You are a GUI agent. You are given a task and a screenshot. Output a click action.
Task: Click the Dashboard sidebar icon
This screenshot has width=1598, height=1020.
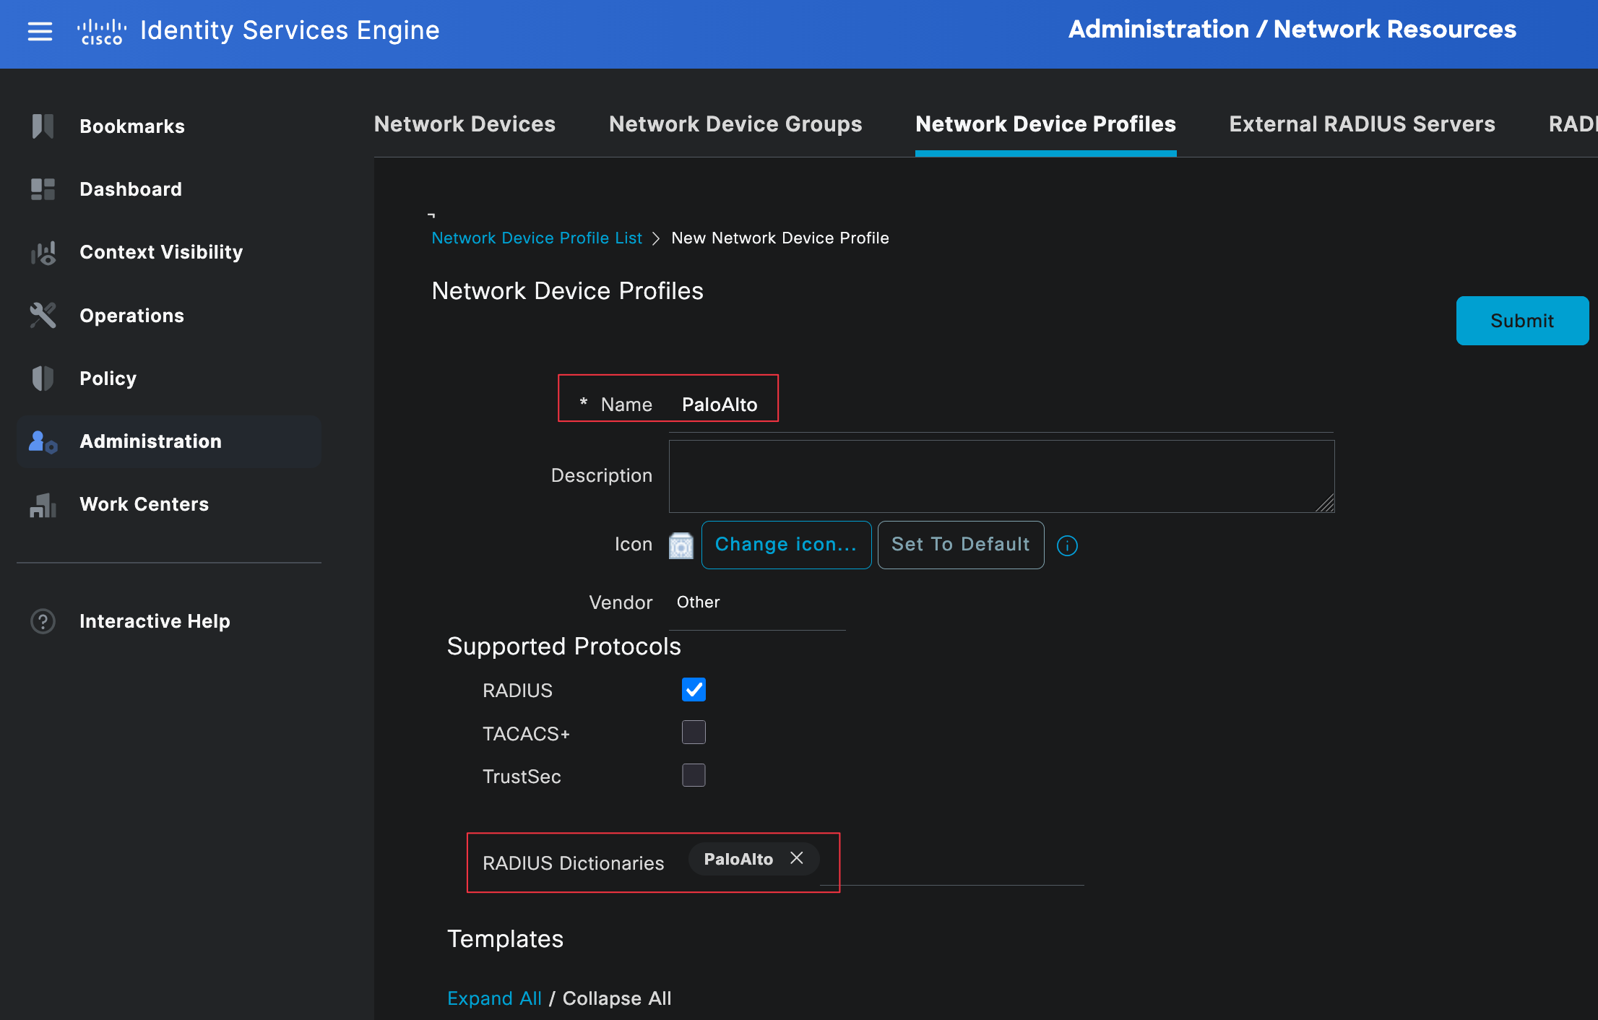(x=43, y=189)
